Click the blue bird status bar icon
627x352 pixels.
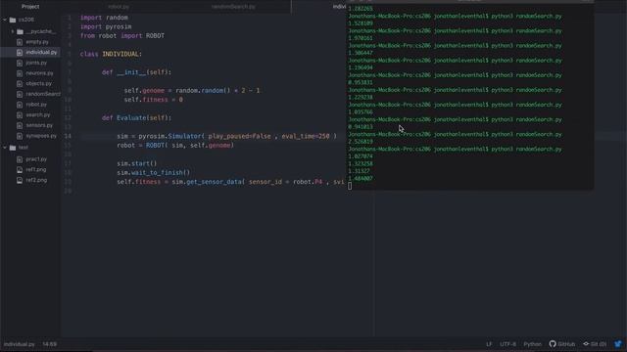(x=618, y=344)
